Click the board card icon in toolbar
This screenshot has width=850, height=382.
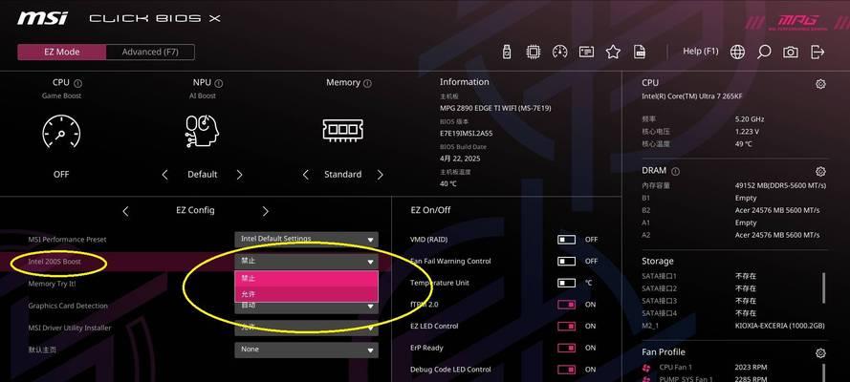pos(586,52)
